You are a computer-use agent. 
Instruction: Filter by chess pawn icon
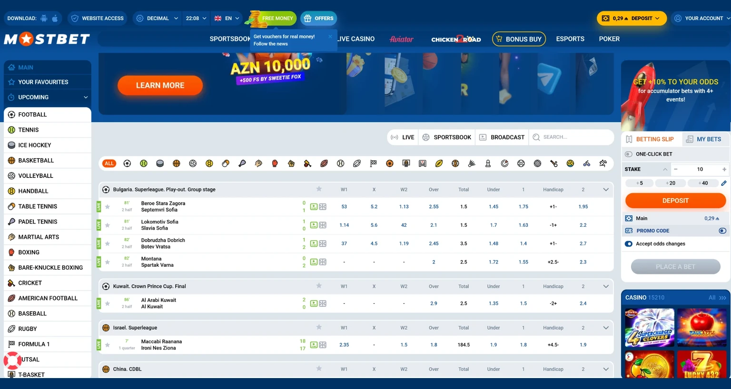[488, 164]
